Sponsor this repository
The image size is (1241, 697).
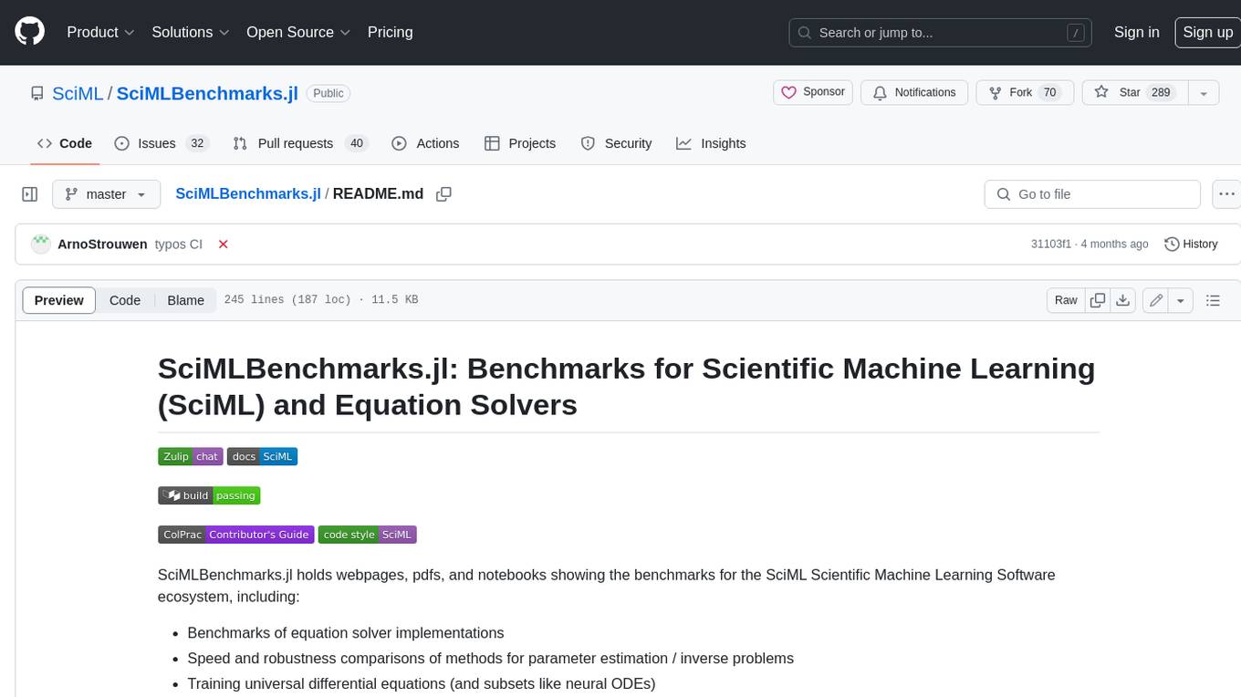pyautogui.click(x=813, y=92)
